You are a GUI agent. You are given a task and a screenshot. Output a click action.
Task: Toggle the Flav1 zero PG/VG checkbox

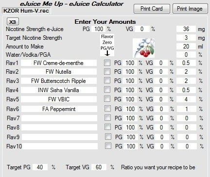point(107,63)
